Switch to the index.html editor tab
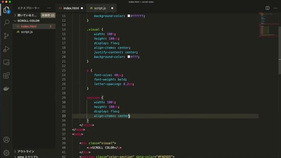281x158 pixels. 71,8
